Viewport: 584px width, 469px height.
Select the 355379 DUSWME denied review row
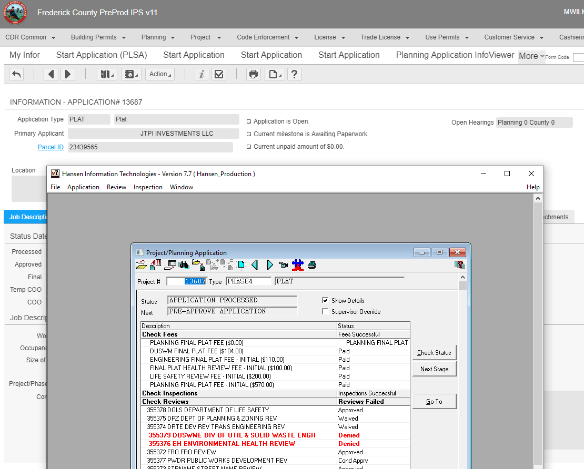click(275, 435)
